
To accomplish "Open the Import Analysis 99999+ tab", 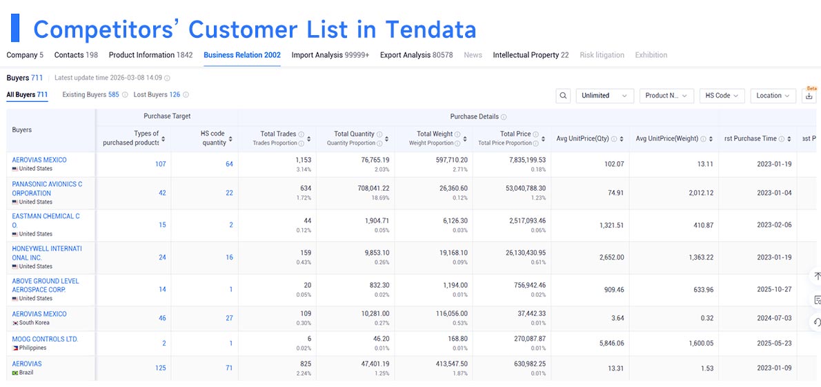I will click(330, 55).
